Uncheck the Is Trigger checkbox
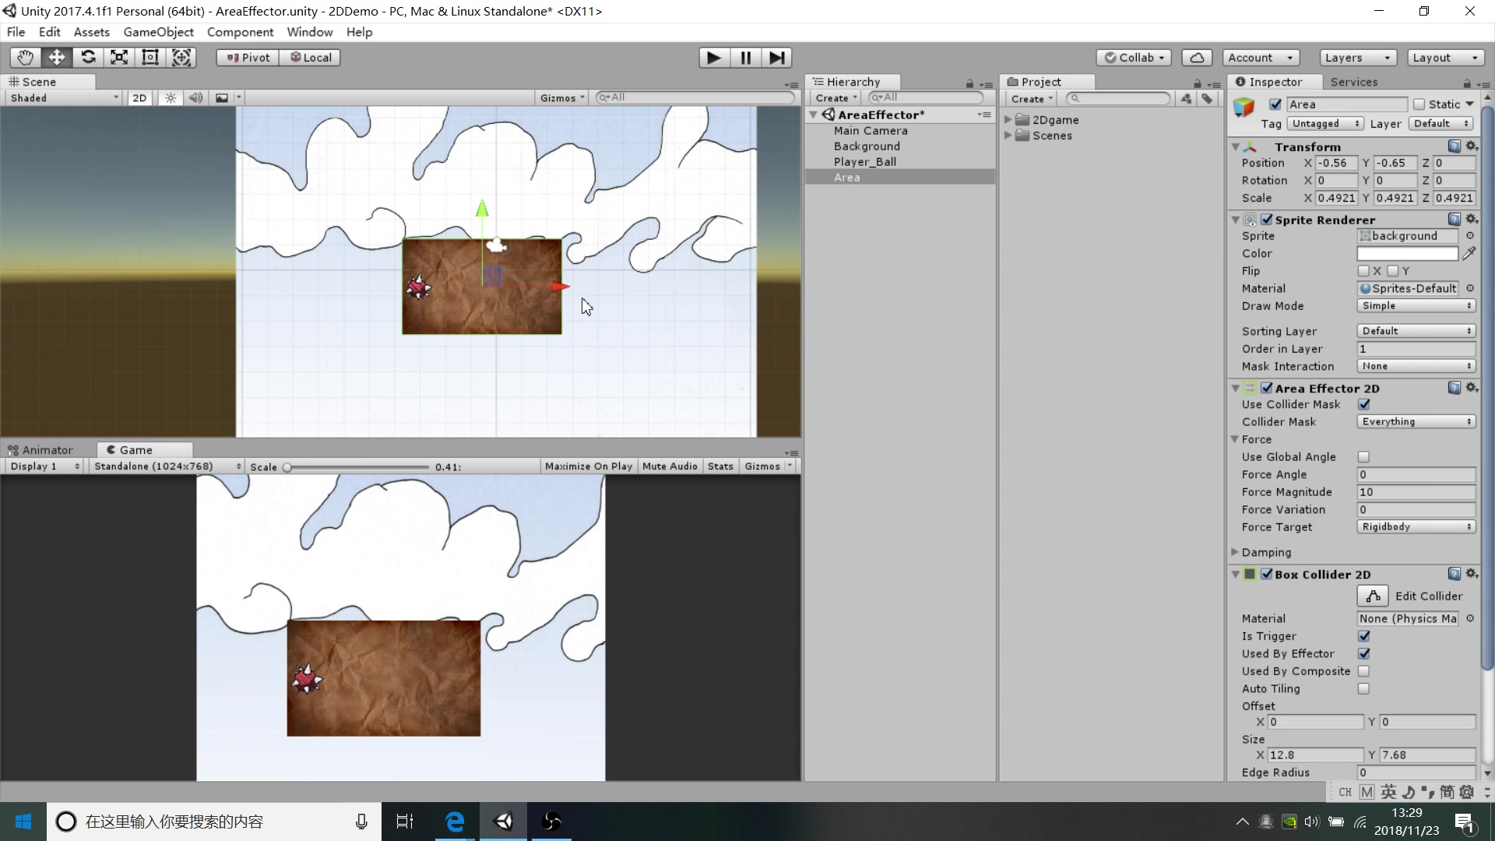The width and height of the screenshot is (1495, 841). point(1363,636)
